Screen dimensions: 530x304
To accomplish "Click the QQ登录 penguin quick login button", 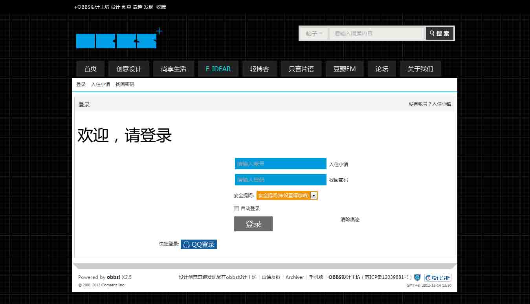I will pos(199,244).
